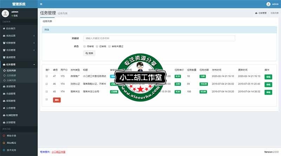Click the red delete button below the table
Image resolution: width=281 pixels, height=156 pixels.
[57, 100]
